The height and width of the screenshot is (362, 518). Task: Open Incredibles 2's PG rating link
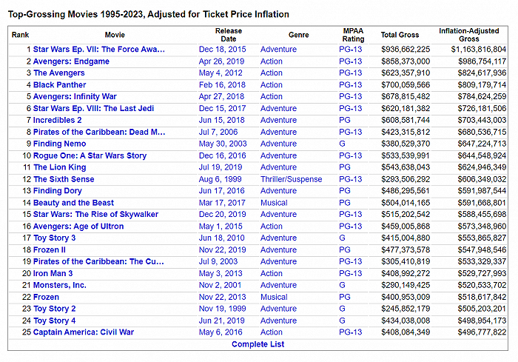(345, 120)
